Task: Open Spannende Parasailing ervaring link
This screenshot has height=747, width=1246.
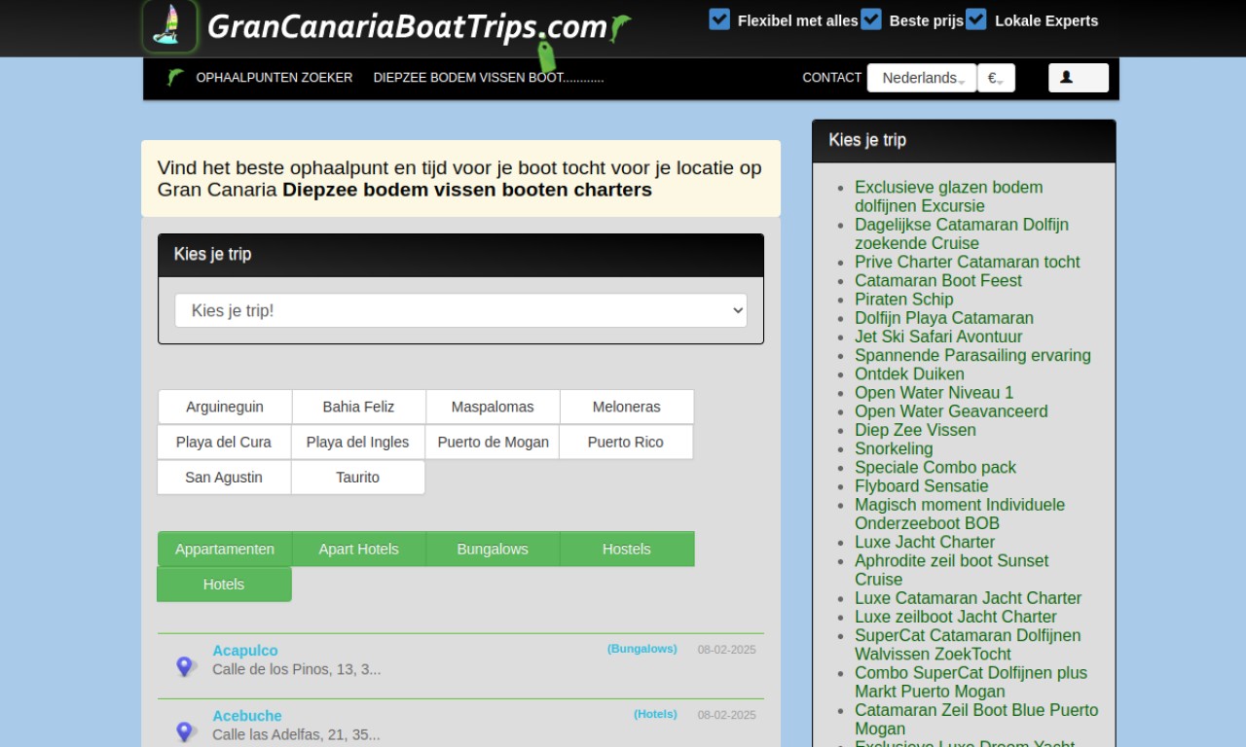Action: [x=972, y=355]
